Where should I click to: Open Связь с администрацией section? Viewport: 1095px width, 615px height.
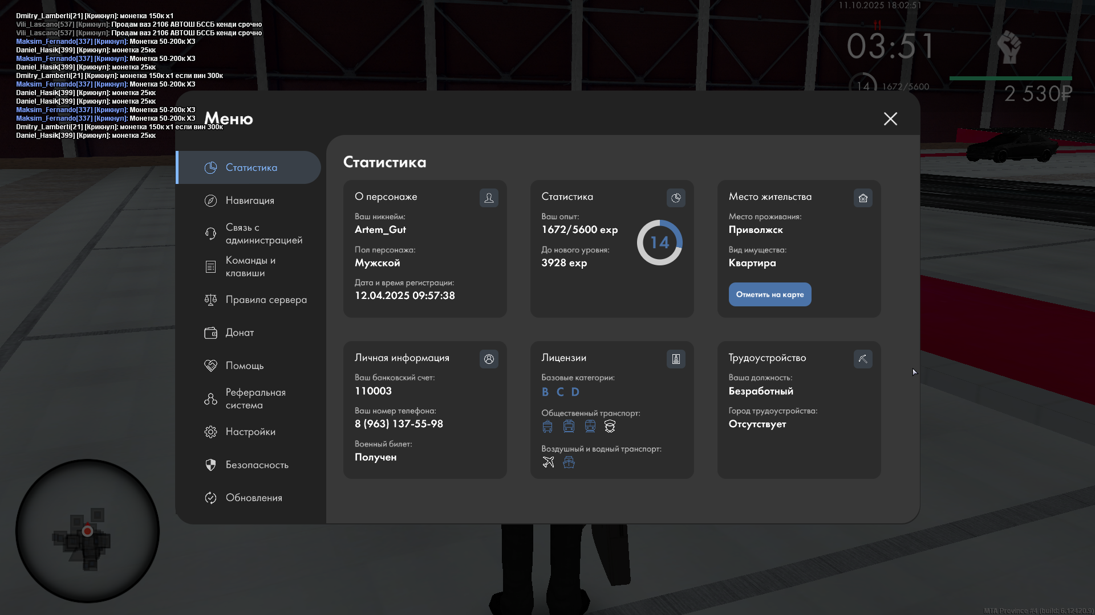pos(263,233)
